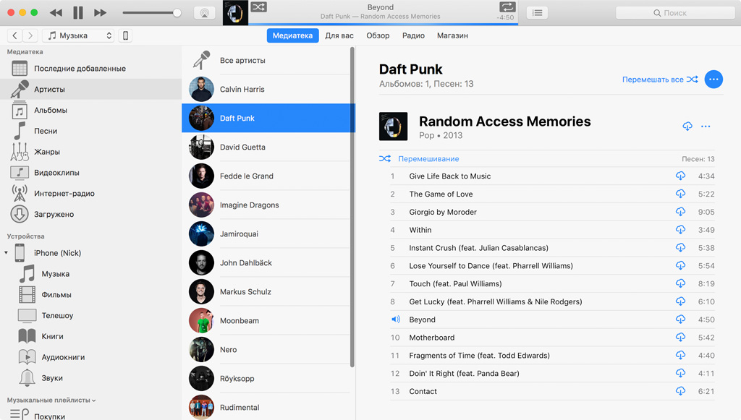Open Телешоу under iPhone device

90,315
